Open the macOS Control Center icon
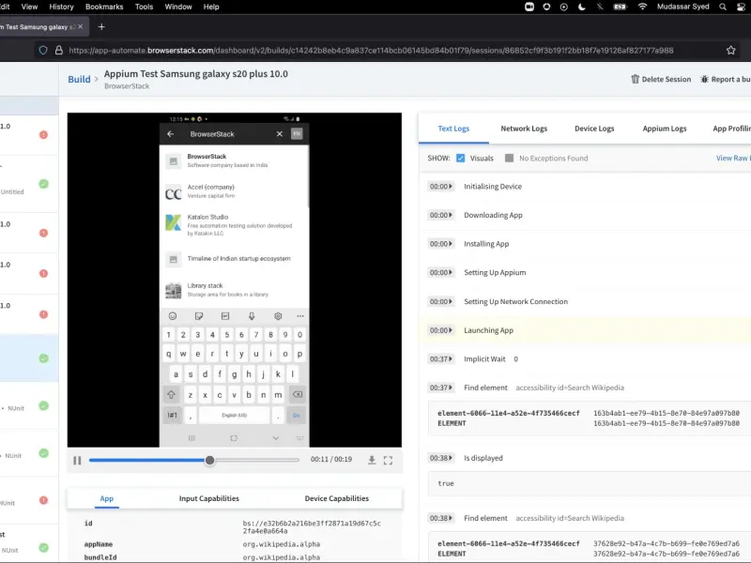 [x=741, y=7]
